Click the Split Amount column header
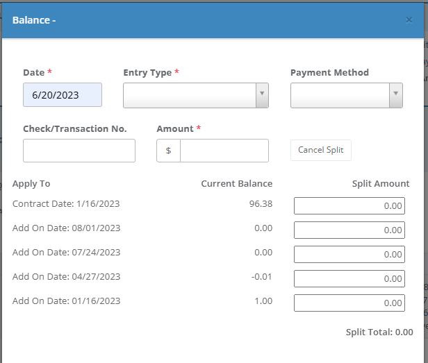The height and width of the screenshot is (363, 428). tap(381, 184)
